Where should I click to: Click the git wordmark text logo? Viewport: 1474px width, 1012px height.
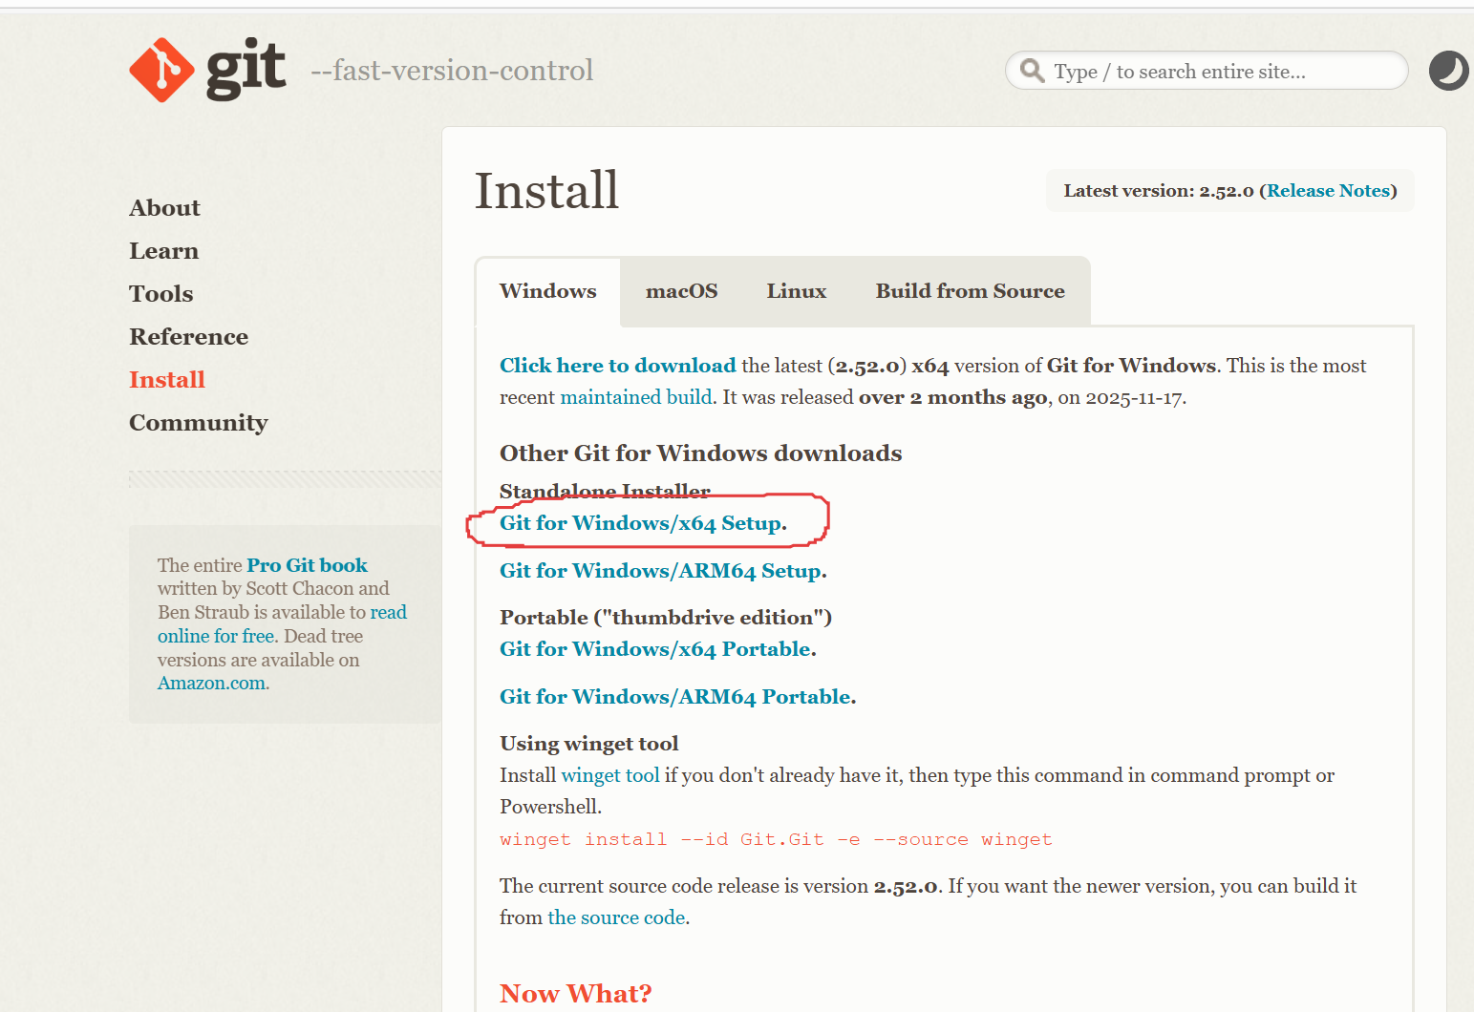click(246, 69)
